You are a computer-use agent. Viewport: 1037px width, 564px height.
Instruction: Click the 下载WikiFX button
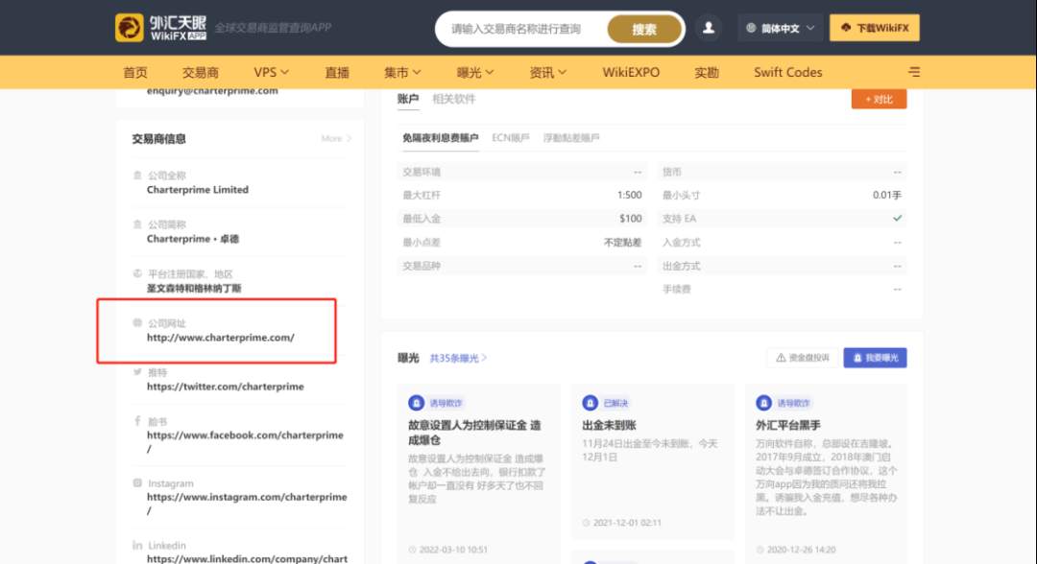coord(875,28)
